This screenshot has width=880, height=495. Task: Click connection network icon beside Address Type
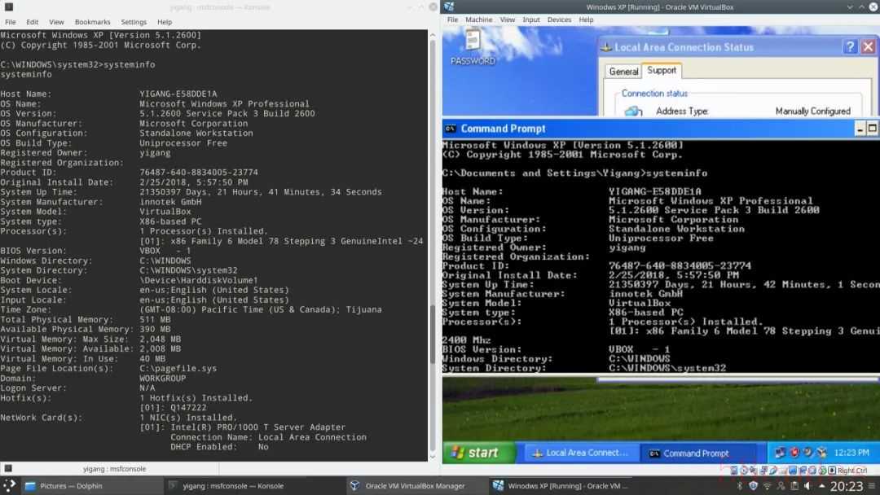pyautogui.click(x=633, y=111)
